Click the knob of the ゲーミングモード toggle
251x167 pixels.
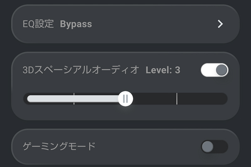coord(207,146)
